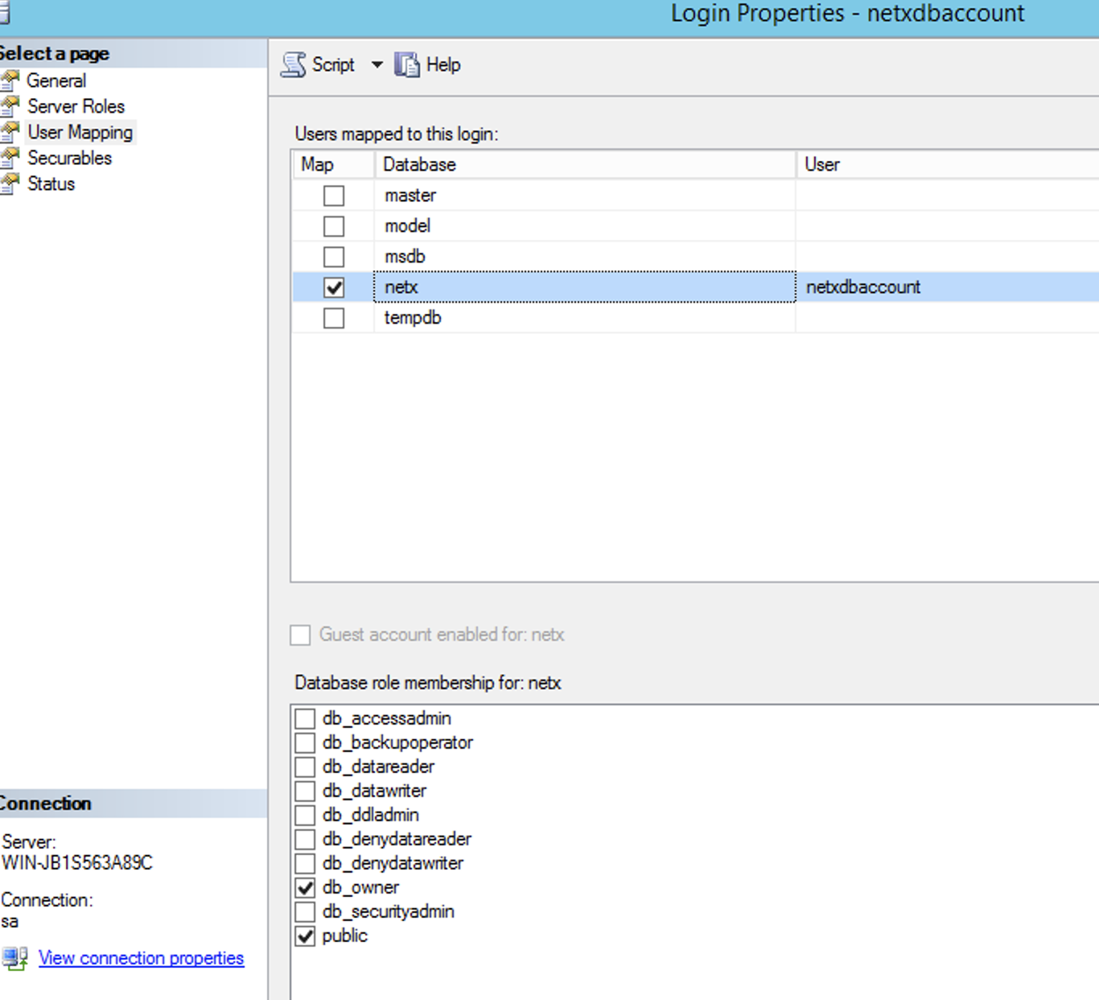Screen dimensions: 1099x1000
Task: Enable mapping for master database
Action: coord(334,196)
